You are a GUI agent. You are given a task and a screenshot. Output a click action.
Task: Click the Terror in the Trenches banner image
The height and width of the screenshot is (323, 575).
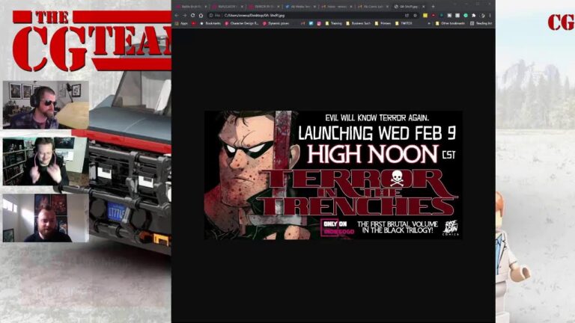coord(333,175)
